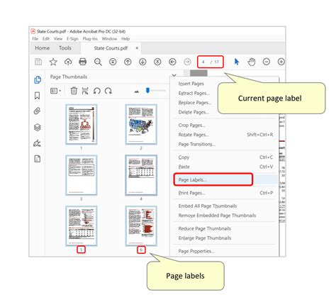The image size is (336, 302).
Task: Open the Bookmarks sidebar icon
Action: [38, 96]
